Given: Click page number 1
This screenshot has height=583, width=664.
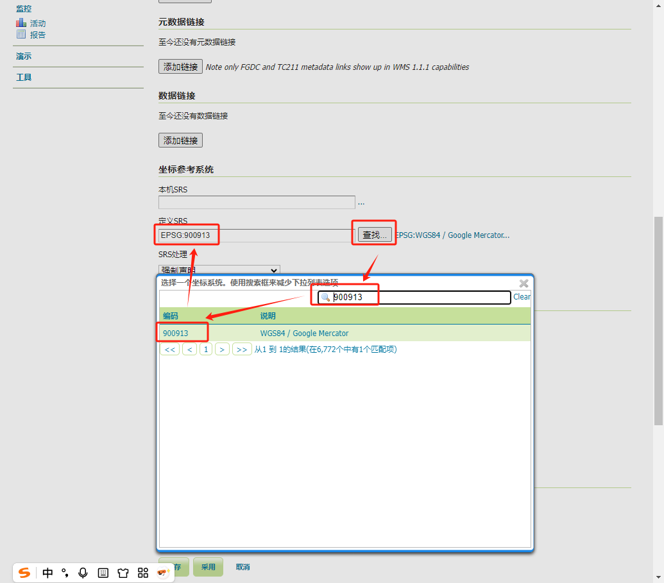Looking at the screenshot, I should pos(206,350).
